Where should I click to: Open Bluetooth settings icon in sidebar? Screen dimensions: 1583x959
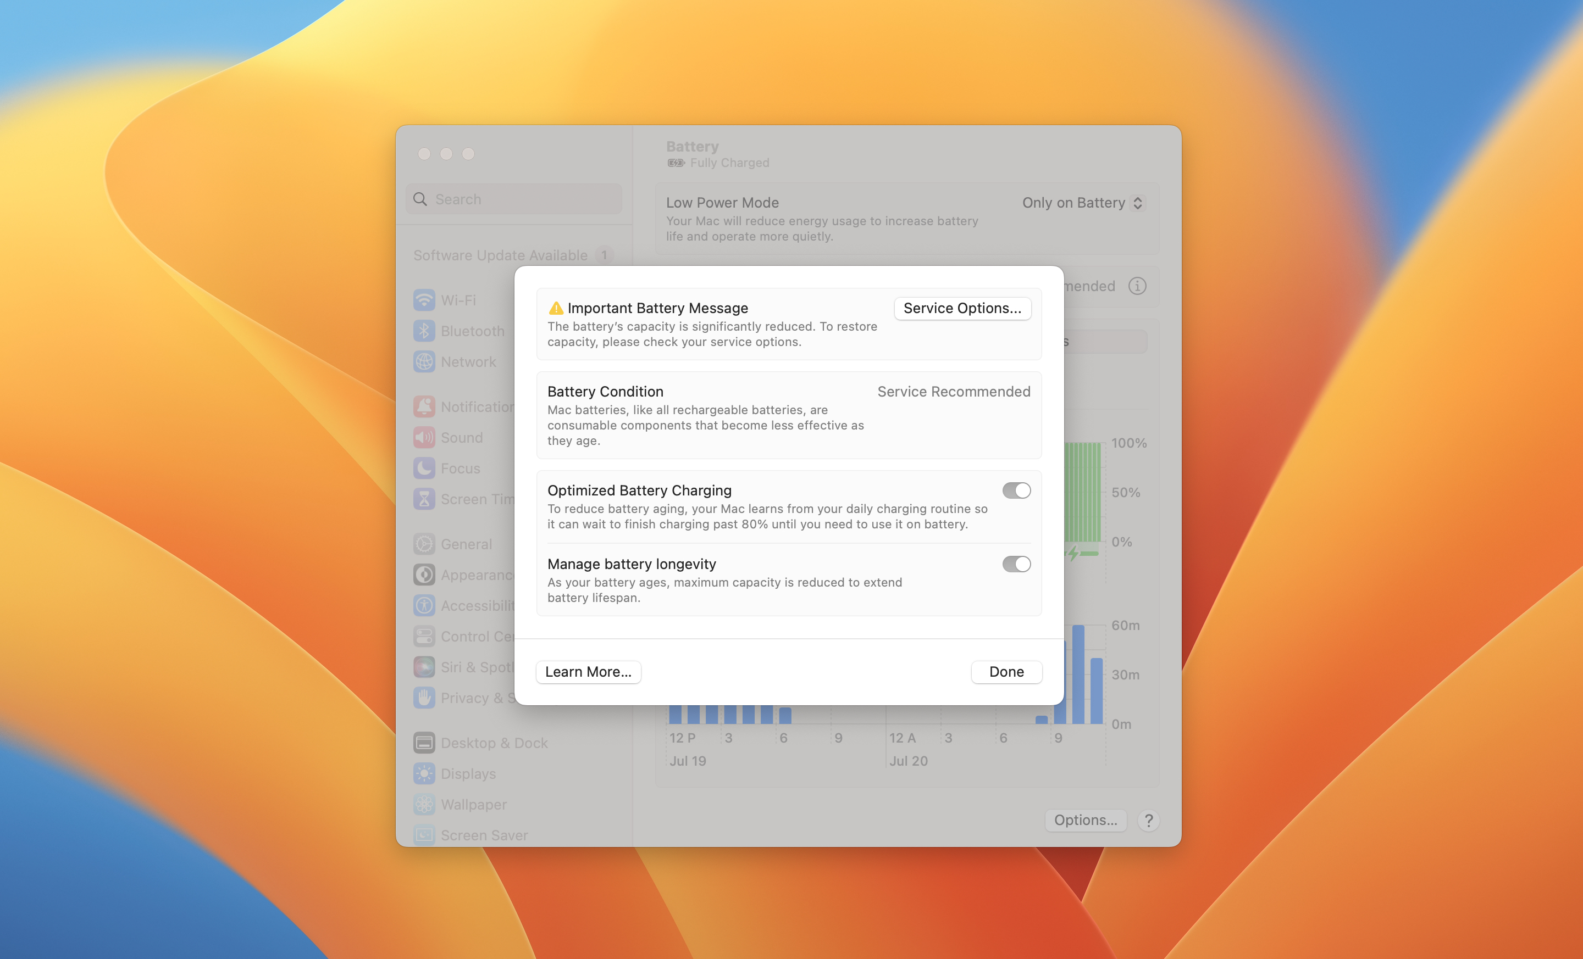(x=424, y=331)
